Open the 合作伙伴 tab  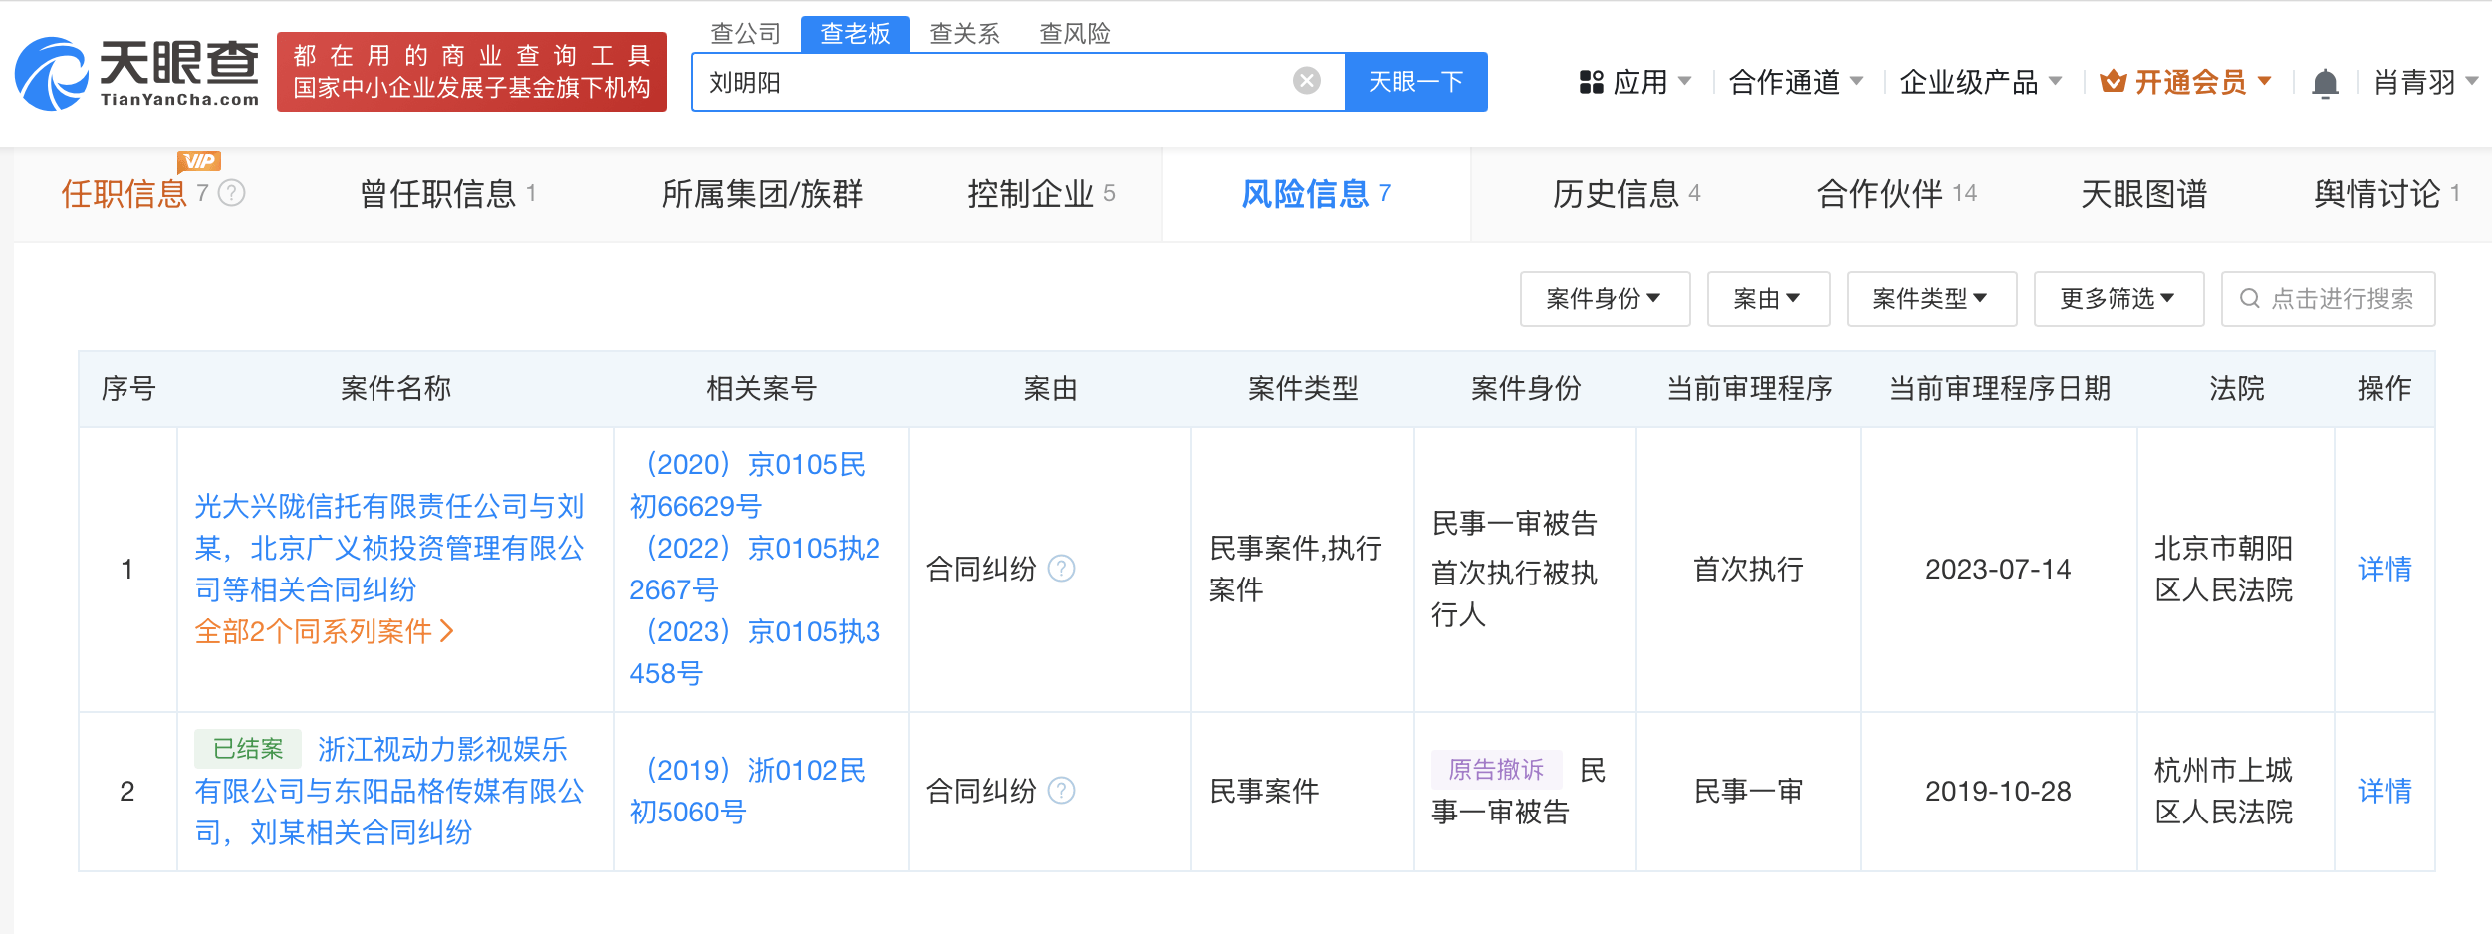pyautogui.click(x=1896, y=194)
